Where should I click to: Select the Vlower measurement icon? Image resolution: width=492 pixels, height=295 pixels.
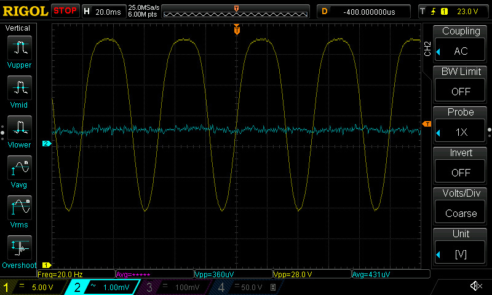pos(20,128)
